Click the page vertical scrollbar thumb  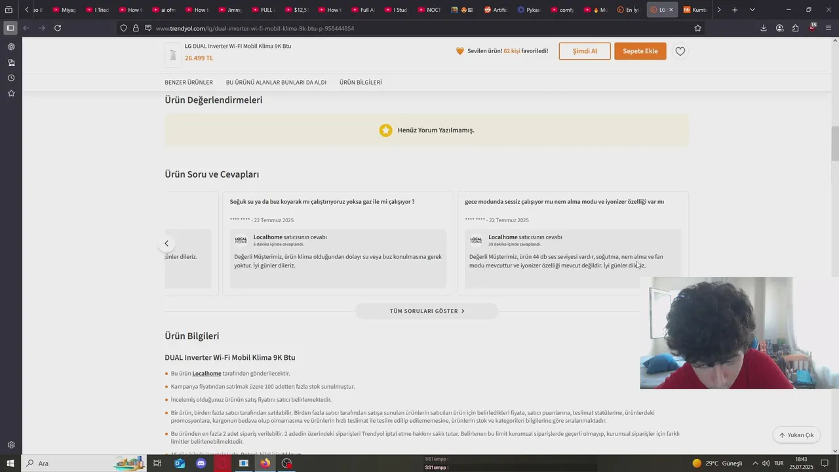(x=835, y=144)
